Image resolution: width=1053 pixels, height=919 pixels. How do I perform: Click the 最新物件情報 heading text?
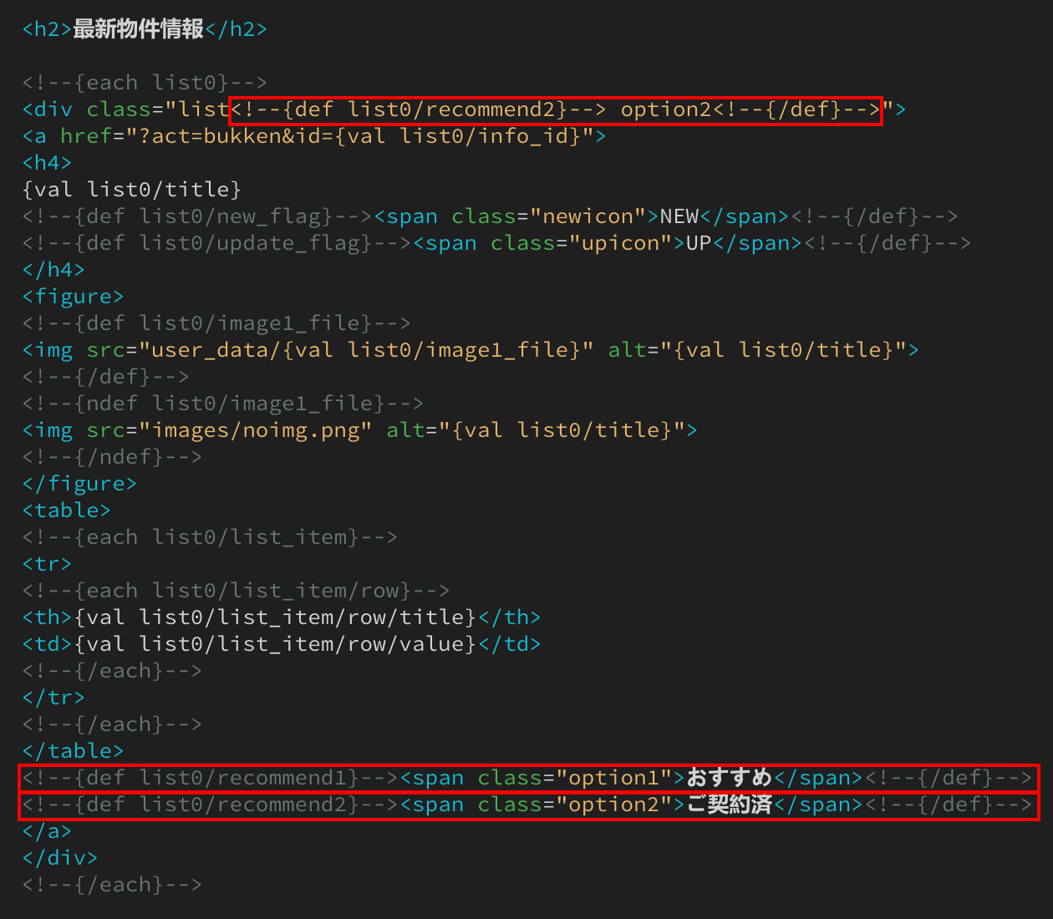pos(138,29)
